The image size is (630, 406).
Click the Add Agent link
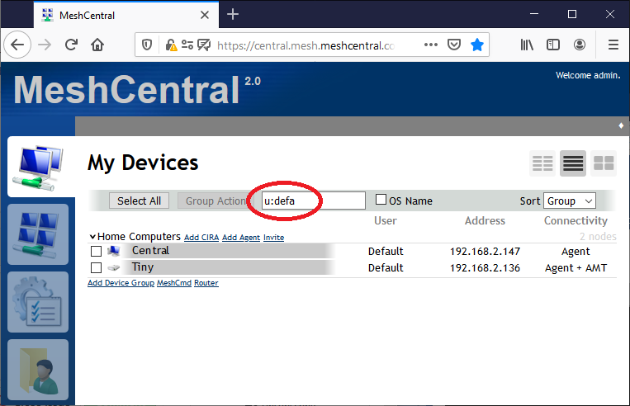241,238
